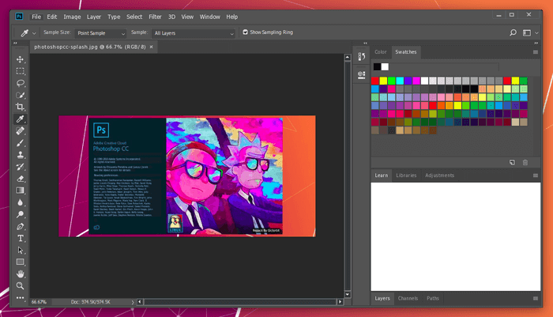
Task: Open the Window menu
Action: pos(209,17)
